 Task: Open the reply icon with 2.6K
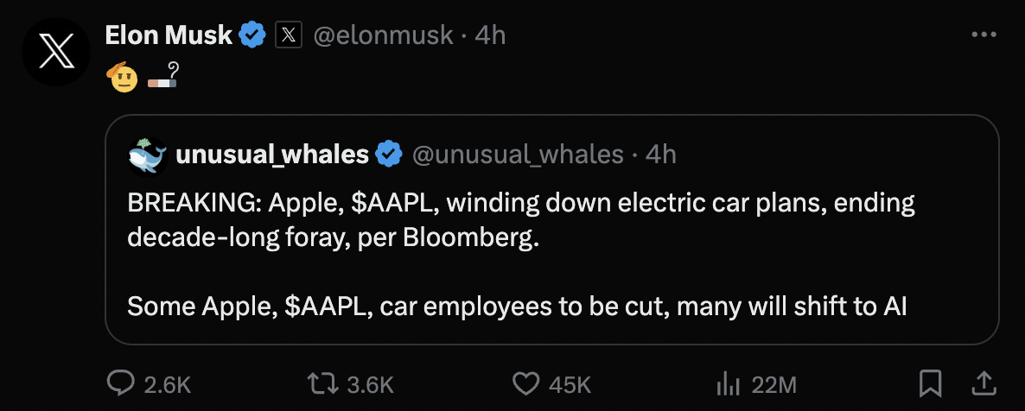coord(121,383)
